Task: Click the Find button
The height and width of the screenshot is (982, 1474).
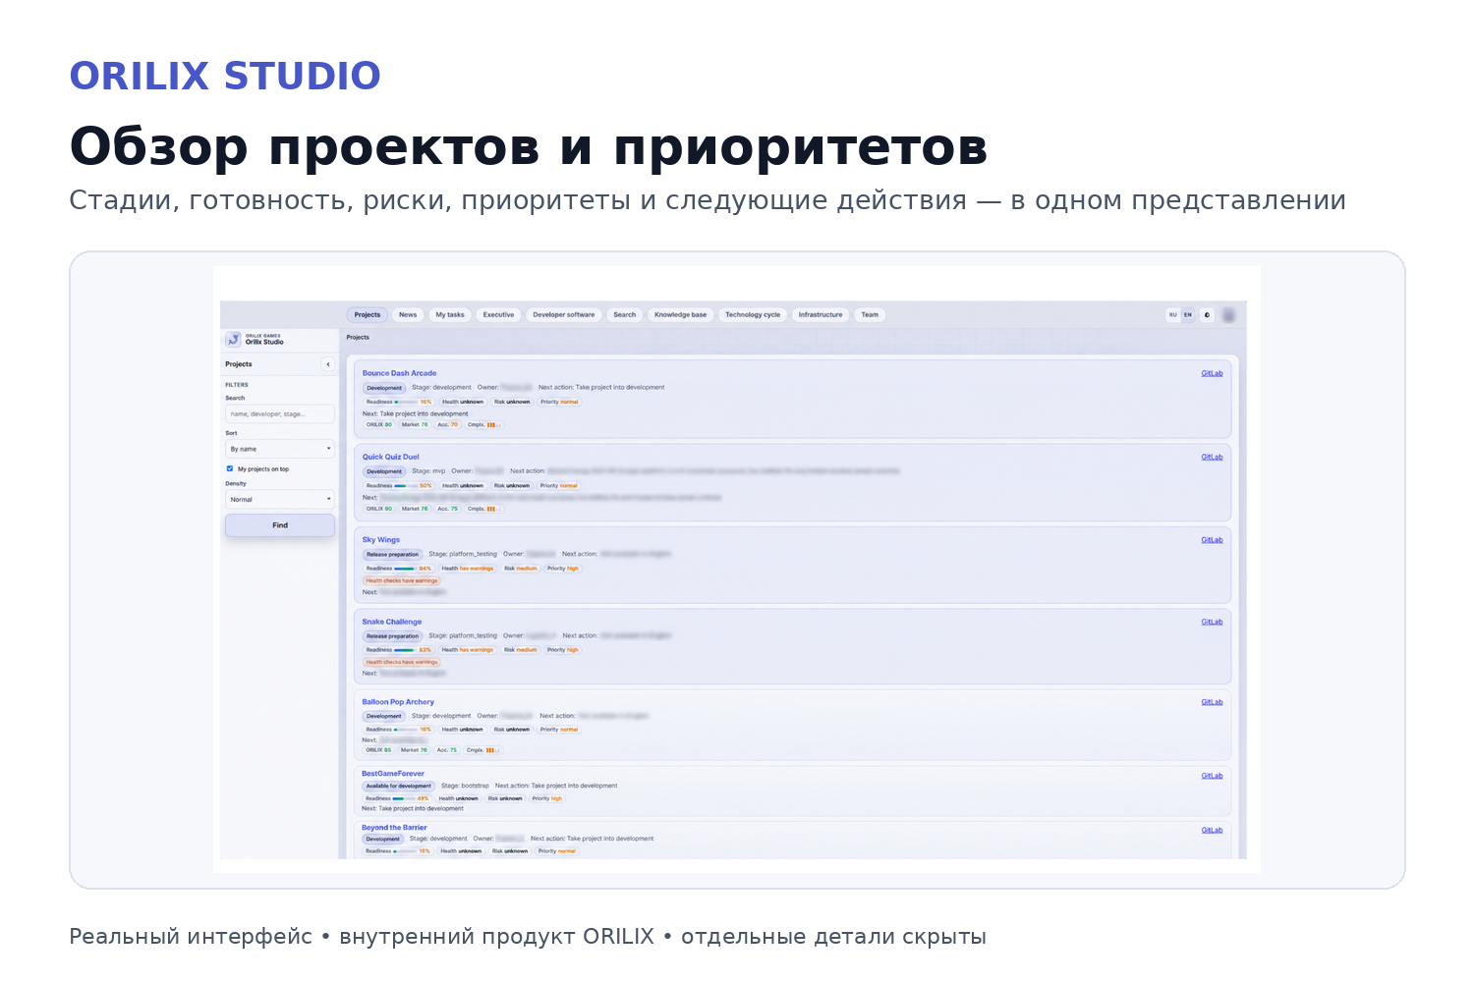Action: [x=280, y=525]
